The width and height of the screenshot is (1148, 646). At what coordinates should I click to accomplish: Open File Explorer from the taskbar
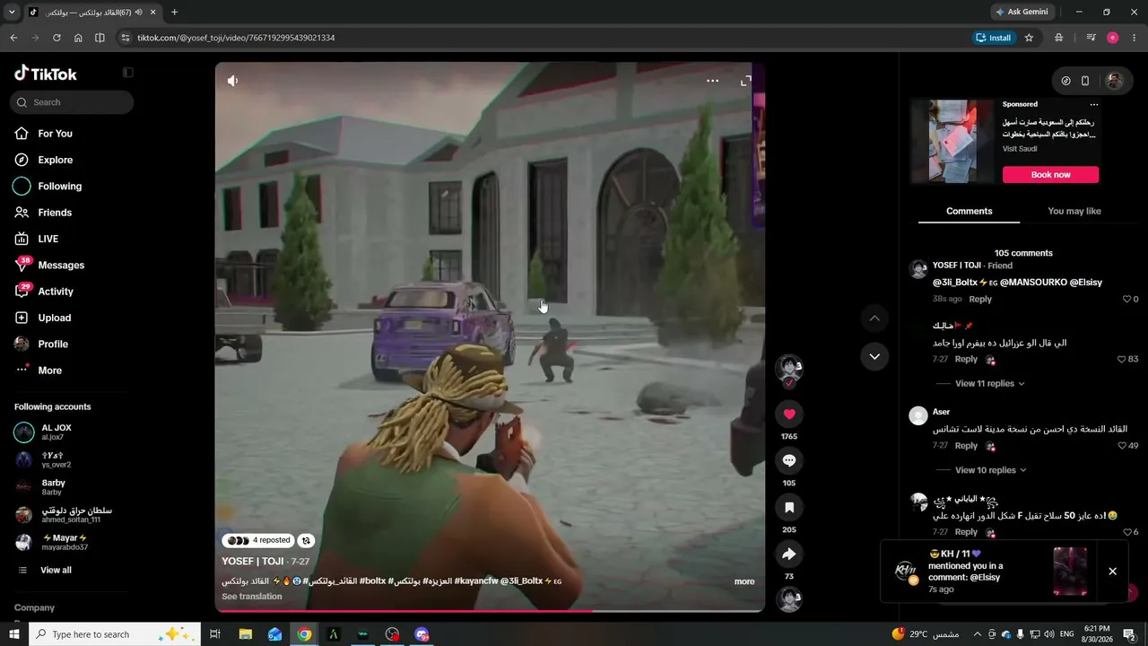245,634
